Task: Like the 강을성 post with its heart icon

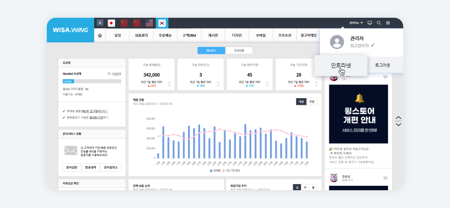Action: [x=385, y=178]
